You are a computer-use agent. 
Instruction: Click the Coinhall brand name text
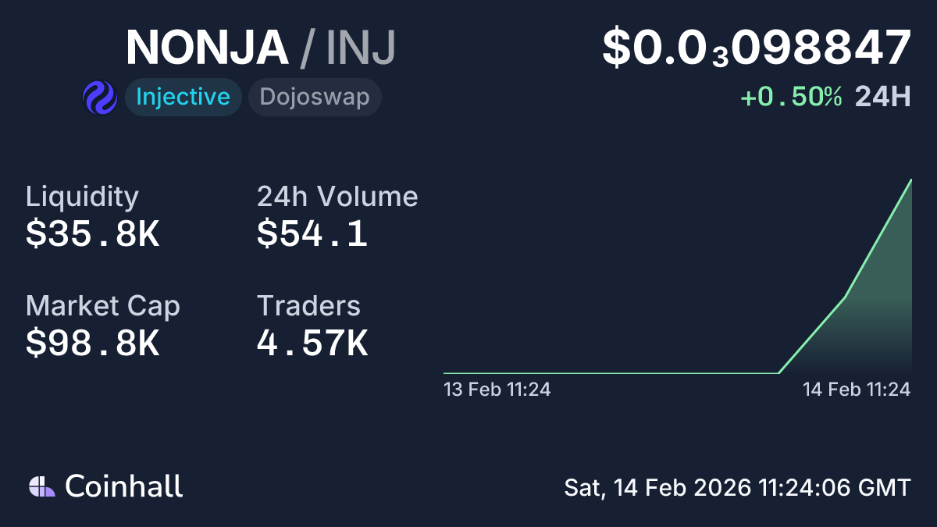coord(124,486)
